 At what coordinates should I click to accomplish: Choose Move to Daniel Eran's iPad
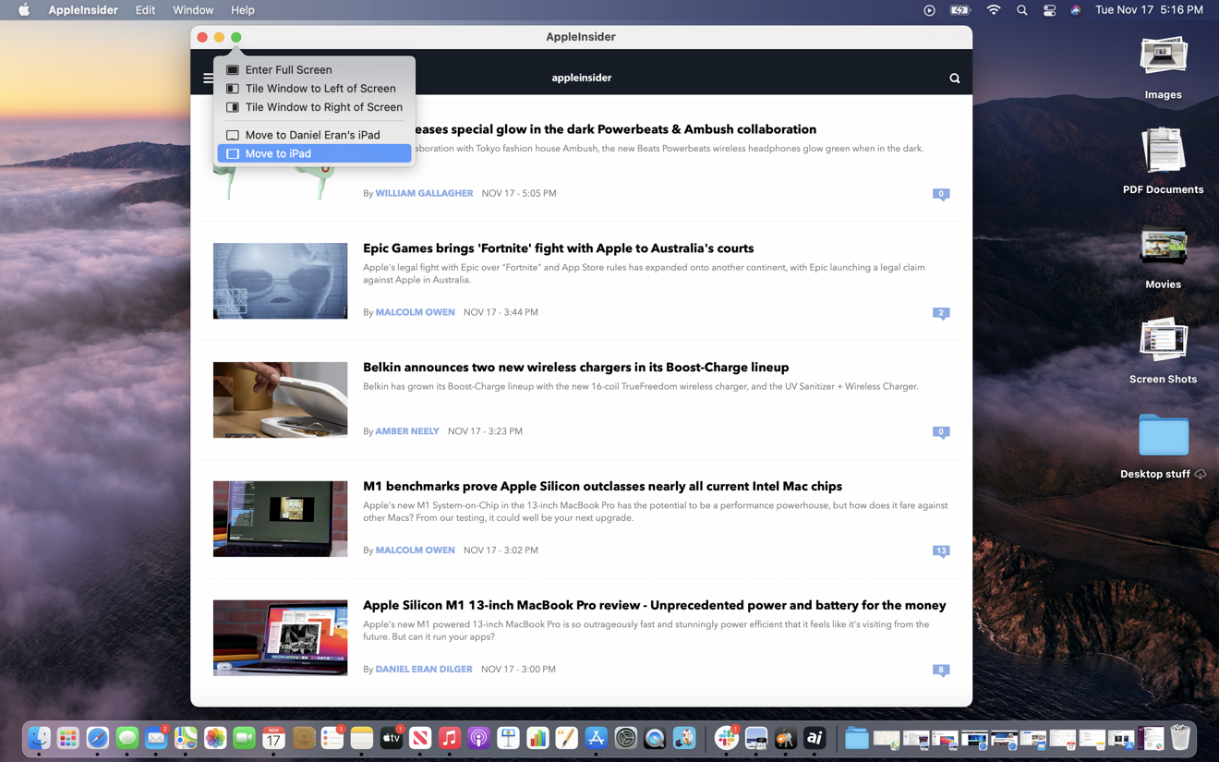[x=314, y=135]
